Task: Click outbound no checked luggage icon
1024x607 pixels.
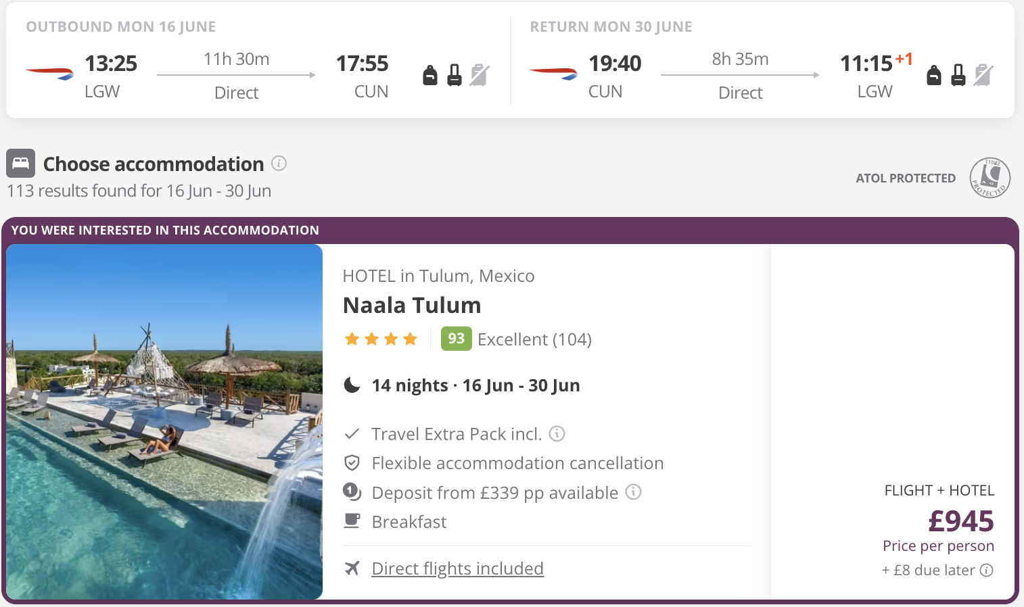Action: pyautogui.click(x=480, y=75)
